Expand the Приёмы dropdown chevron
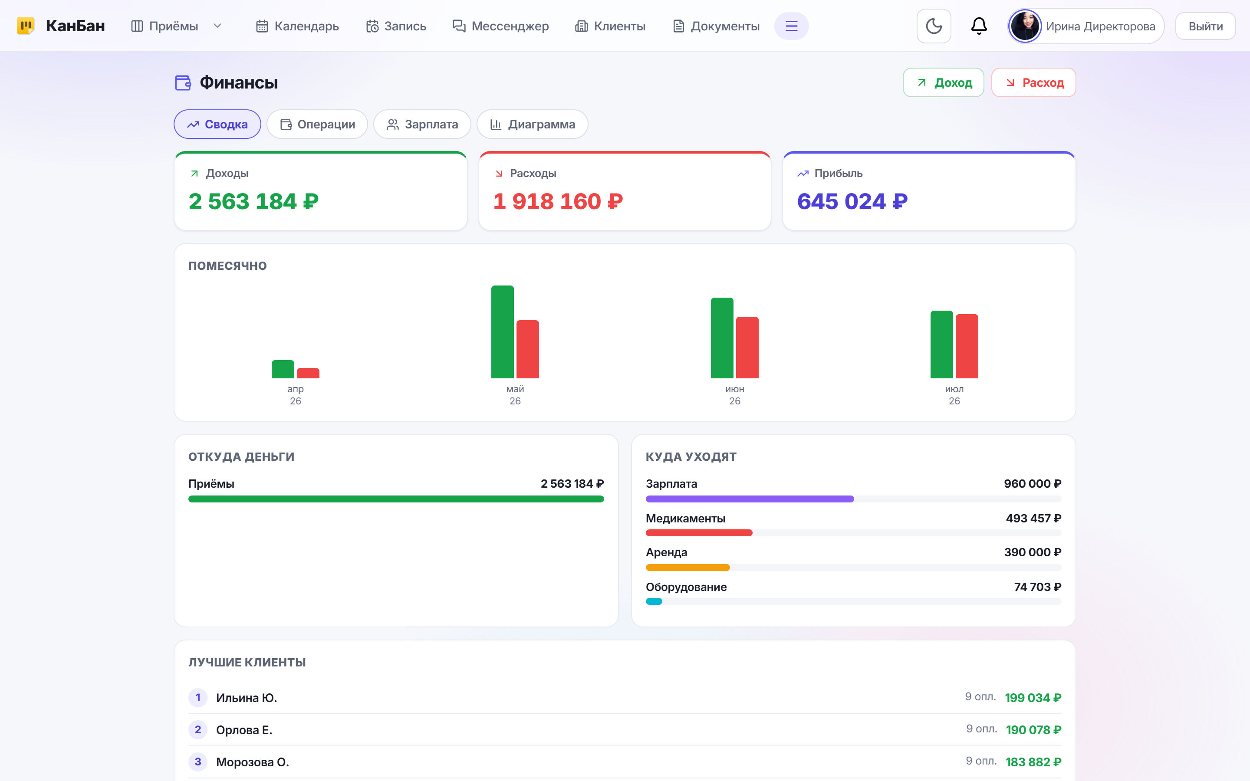 (217, 26)
